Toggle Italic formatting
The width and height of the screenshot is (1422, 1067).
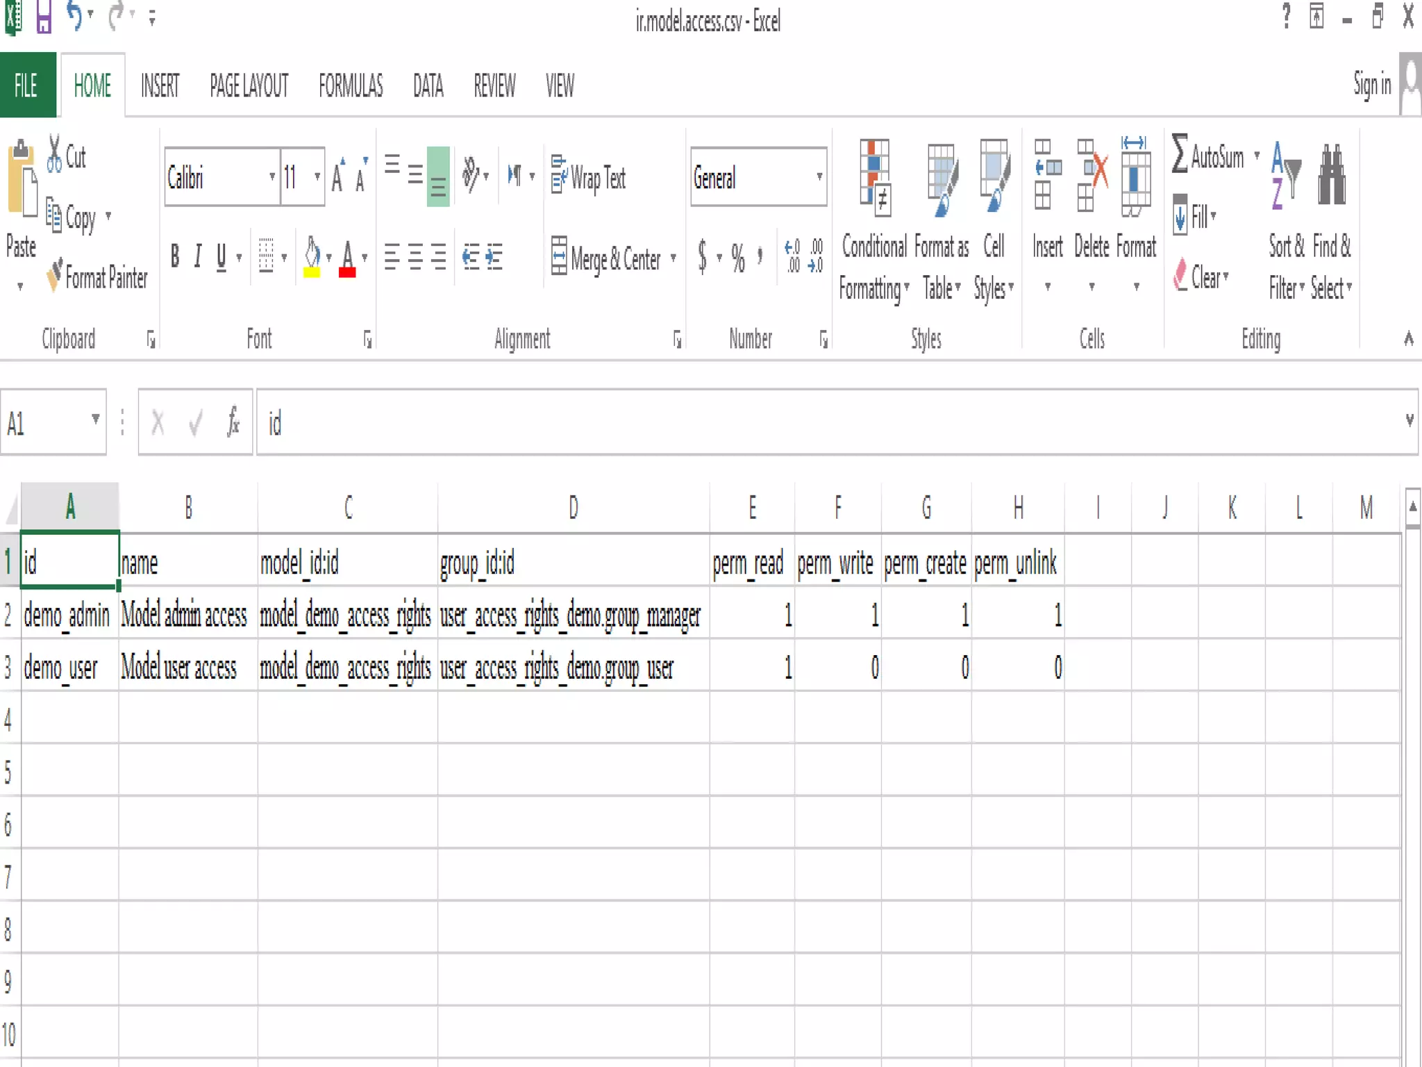(x=198, y=256)
